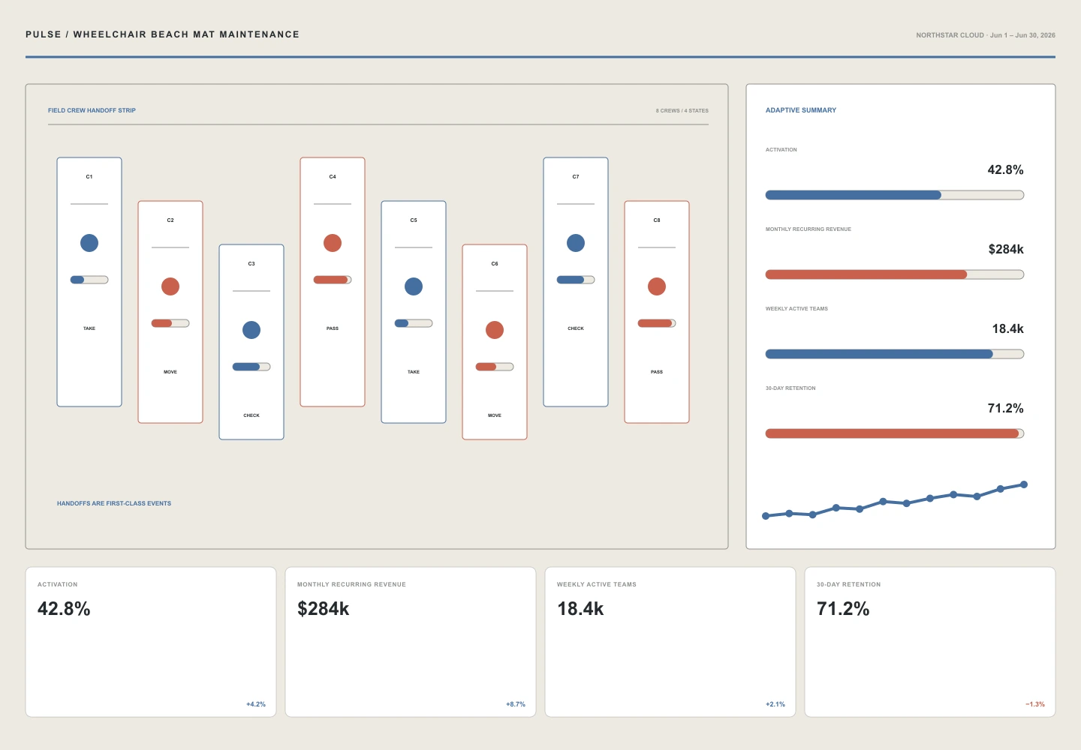Click the C8 crew progress bar
Screen dimensions: 1081x750
(x=657, y=323)
